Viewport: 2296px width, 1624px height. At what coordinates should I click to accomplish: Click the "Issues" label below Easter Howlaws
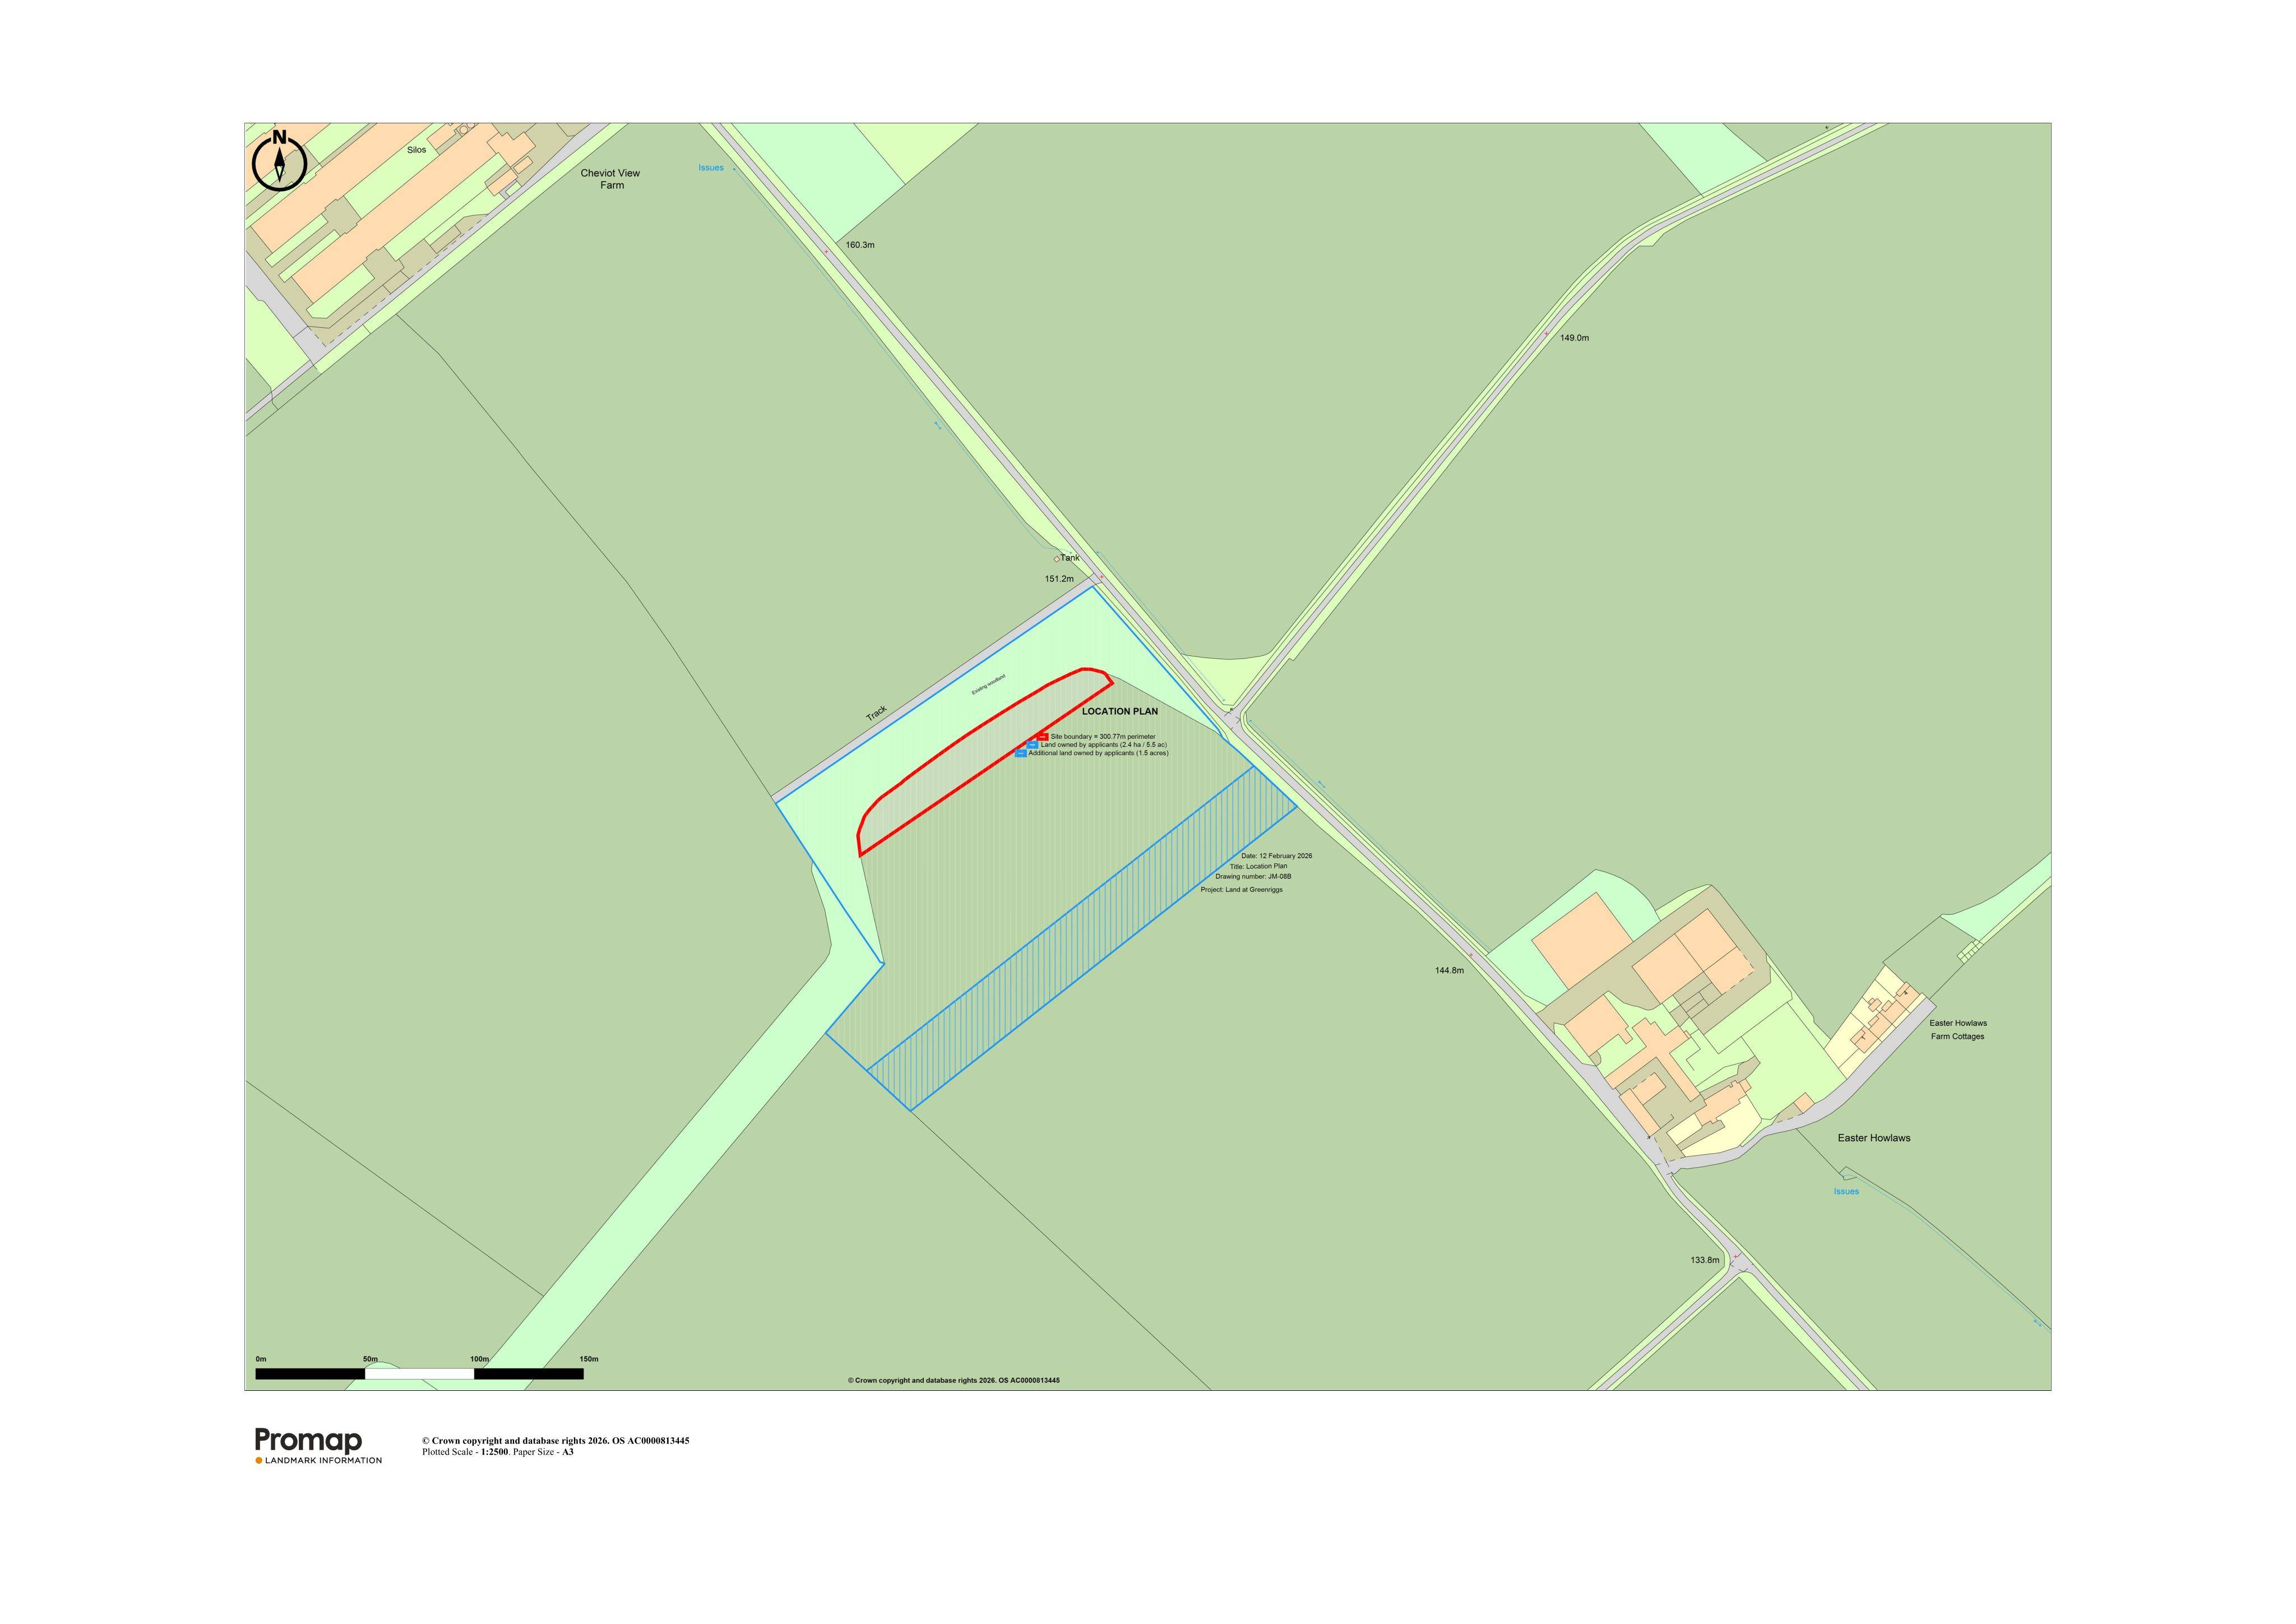1846,1191
